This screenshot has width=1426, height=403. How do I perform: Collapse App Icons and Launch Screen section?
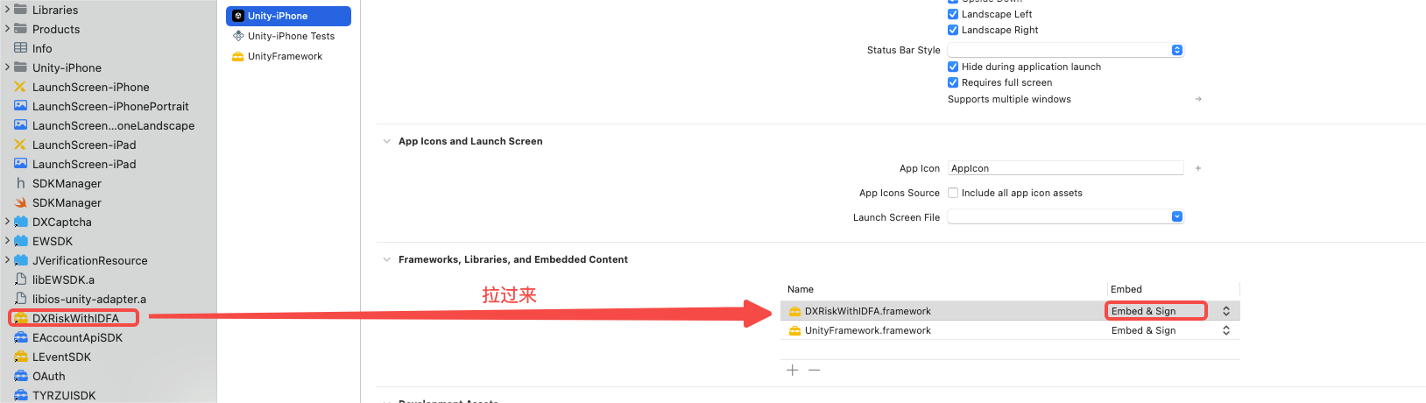click(x=386, y=141)
